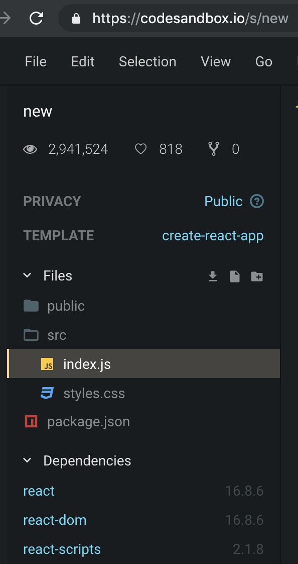Export the sandbox via the download icon

point(212,276)
